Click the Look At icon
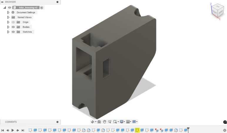Viewport: 227px width, 133px height. [x=99, y=122]
